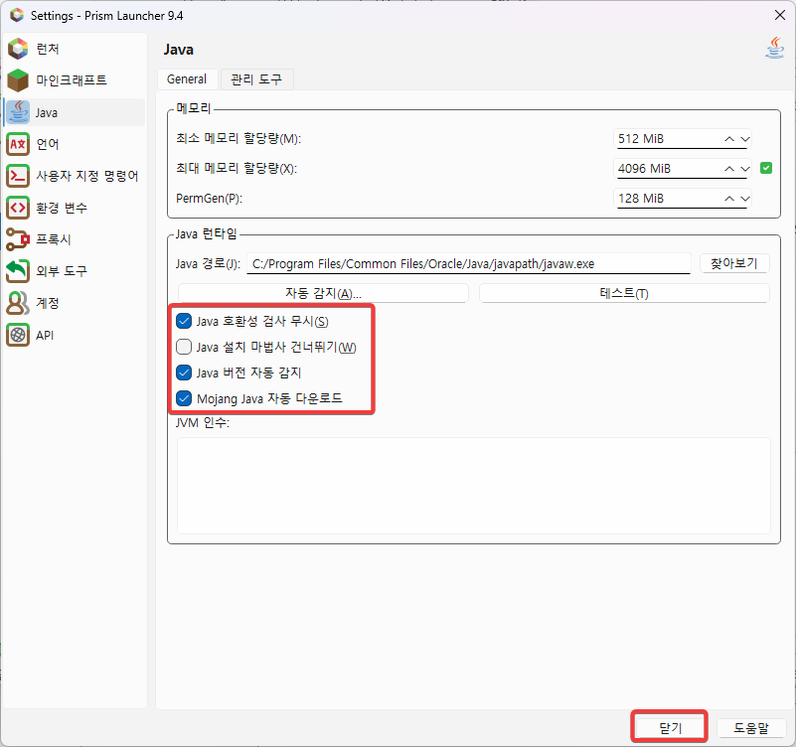The image size is (796, 747).
Task: Decrease PermGen value with down arrow
Action: coord(744,199)
